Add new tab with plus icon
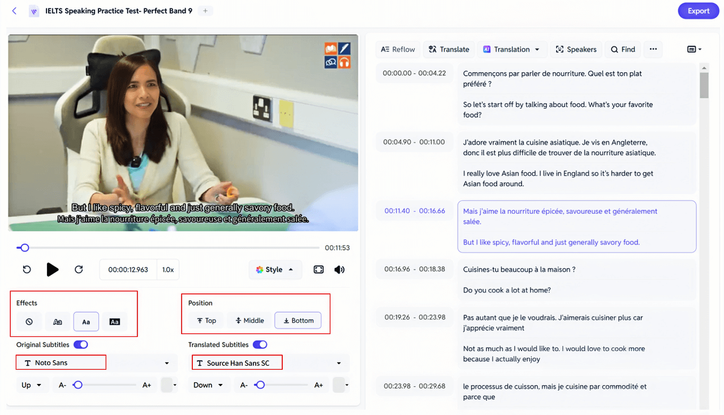This screenshot has width=724, height=415. click(x=205, y=11)
